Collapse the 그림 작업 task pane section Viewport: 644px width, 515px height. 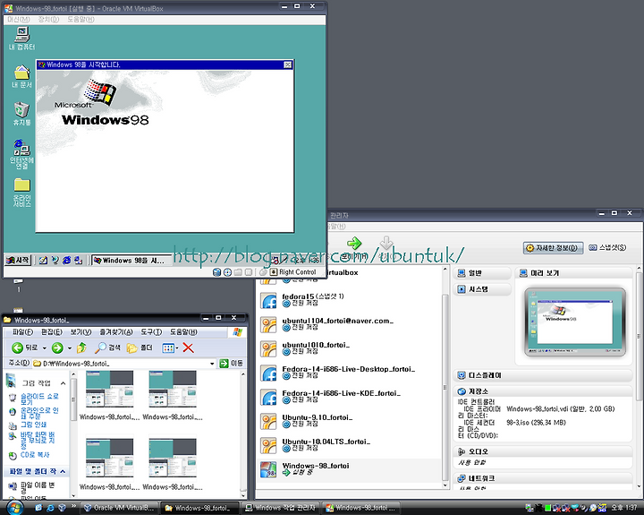click(x=63, y=383)
